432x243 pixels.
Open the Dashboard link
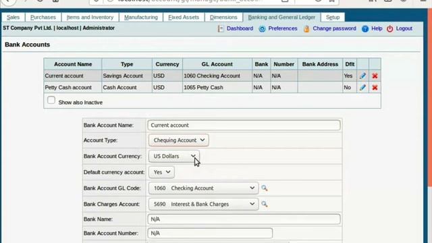[240, 28]
